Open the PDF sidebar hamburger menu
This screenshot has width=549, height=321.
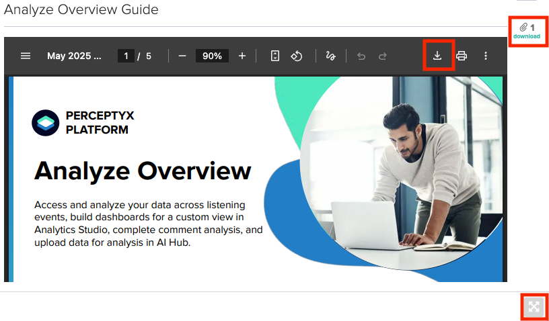click(26, 56)
